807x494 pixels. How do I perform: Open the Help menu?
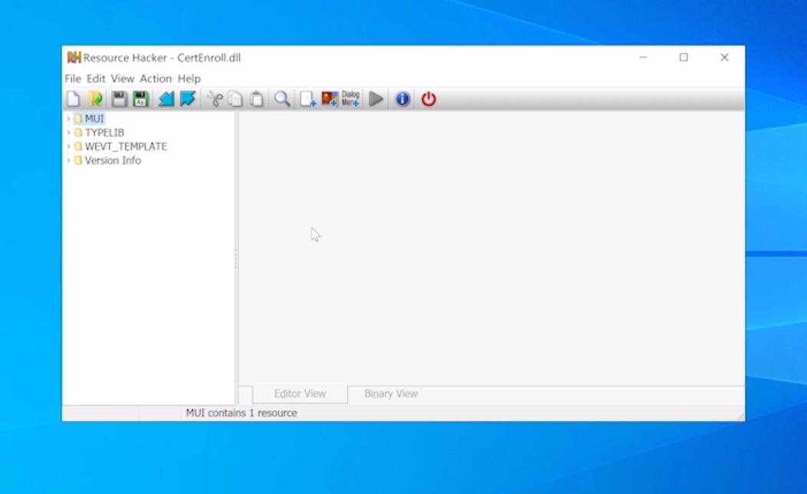tap(189, 79)
